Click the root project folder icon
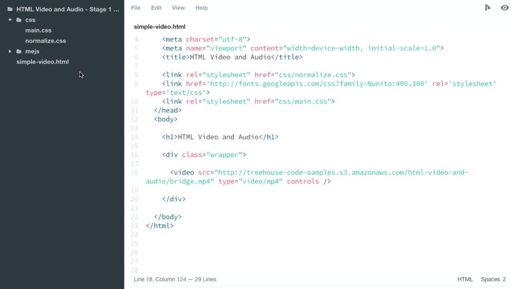This screenshot has width=514, height=289. tap(10, 9)
